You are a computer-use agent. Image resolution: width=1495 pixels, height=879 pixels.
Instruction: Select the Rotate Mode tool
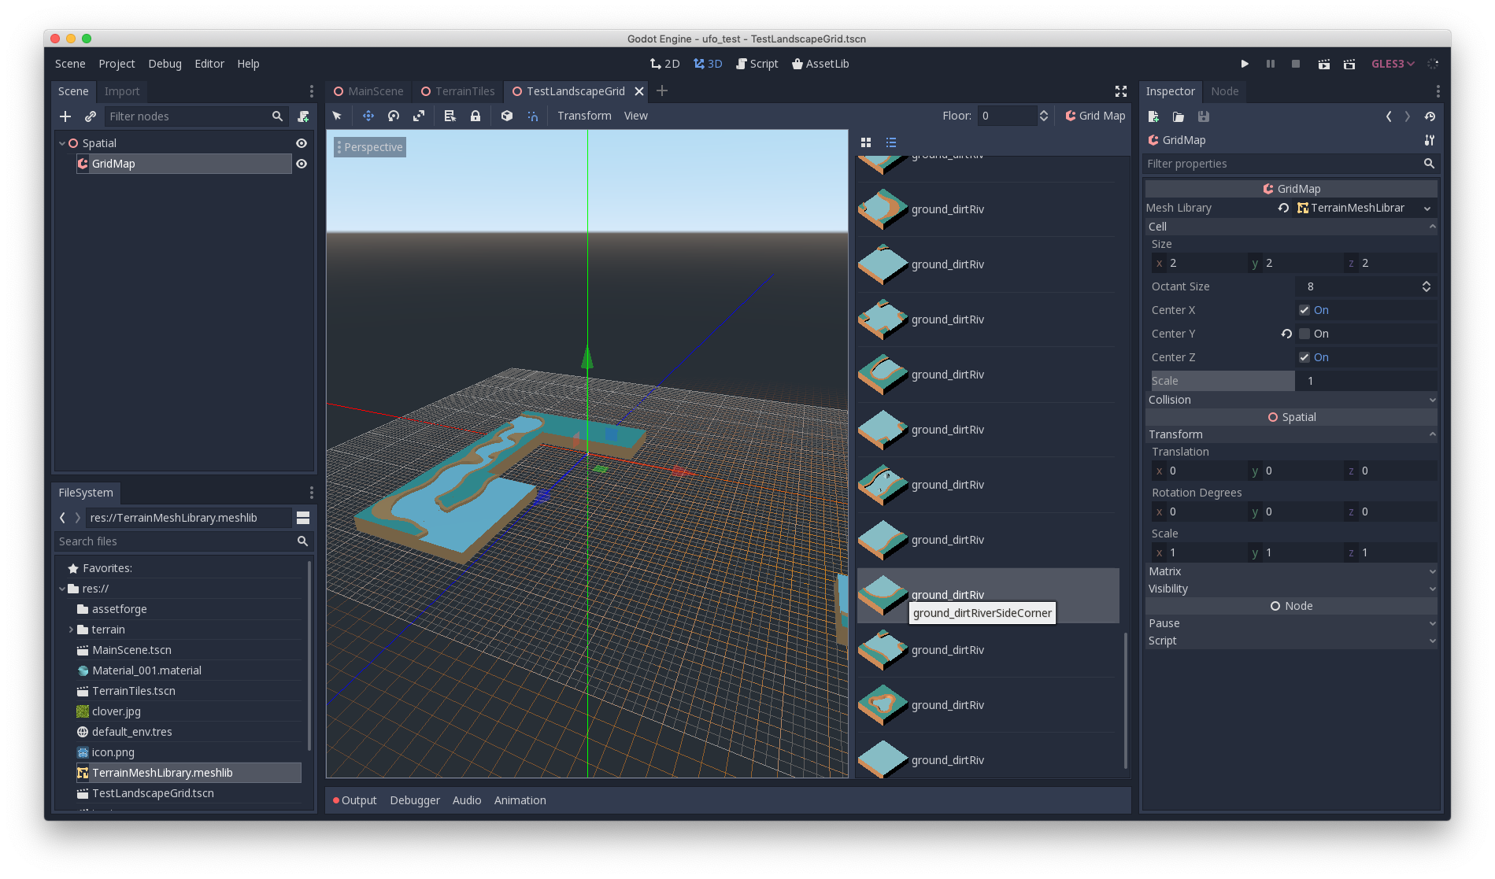point(394,116)
